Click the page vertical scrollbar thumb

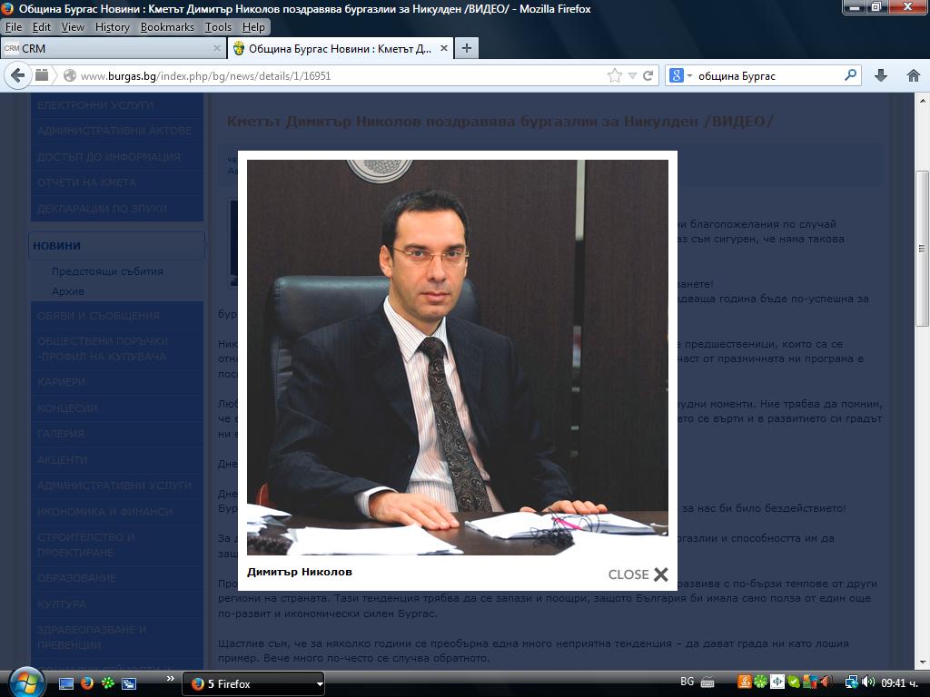(922, 249)
